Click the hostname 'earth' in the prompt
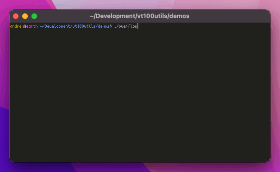 (32, 26)
